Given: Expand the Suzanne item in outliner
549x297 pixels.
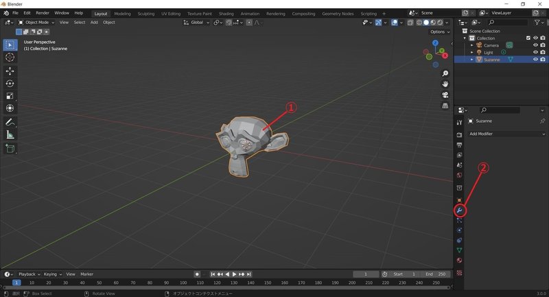Looking at the screenshot, I should [471, 60].
